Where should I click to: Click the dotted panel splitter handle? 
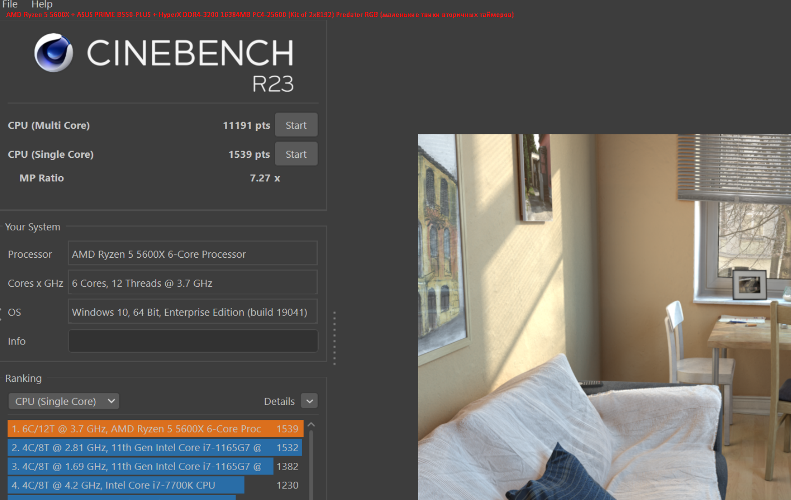(334, 338)
